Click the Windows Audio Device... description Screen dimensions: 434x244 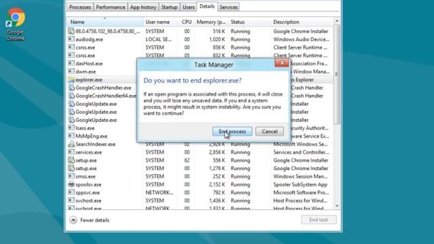pyautogui.click(x=301, y=39)
